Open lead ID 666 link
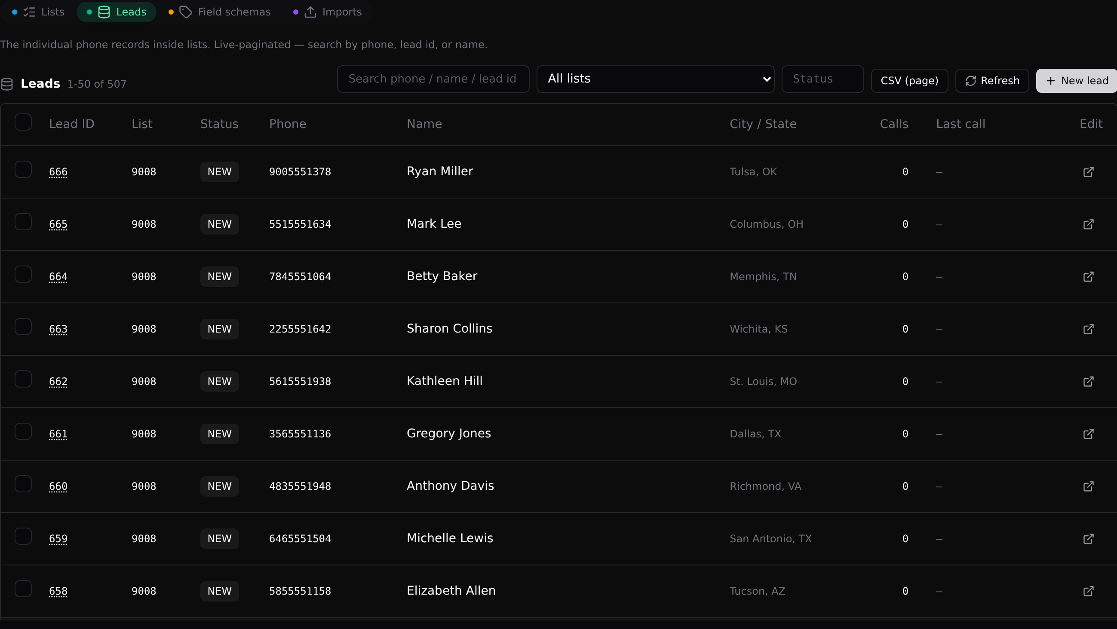 [58, 172]
